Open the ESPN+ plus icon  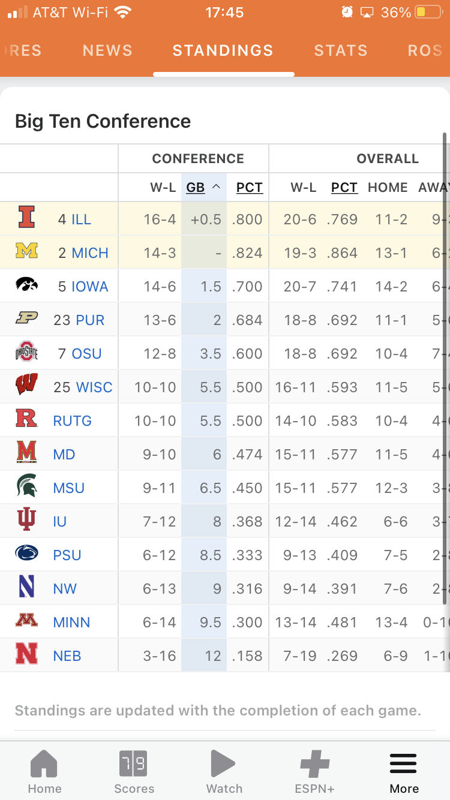click(314, 765)
